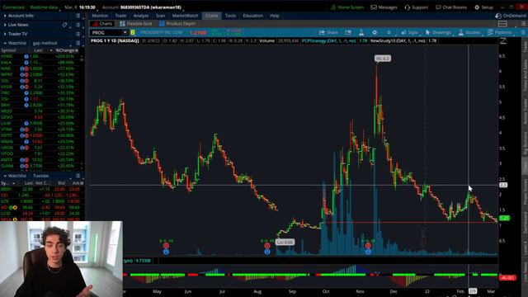Click the Lo: 0.66 price bubble
Image resolution: width=528 pixels, height=297 pixels.
coord(285,242)
